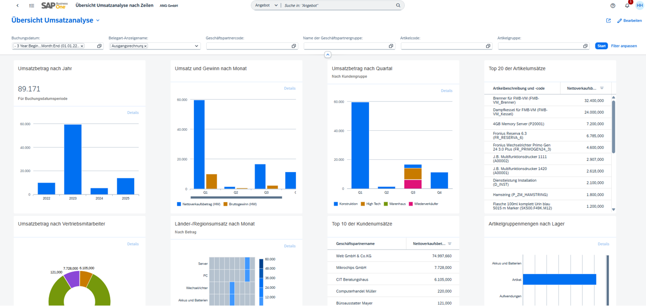Click the Start filter button

[x=602, y=46]
